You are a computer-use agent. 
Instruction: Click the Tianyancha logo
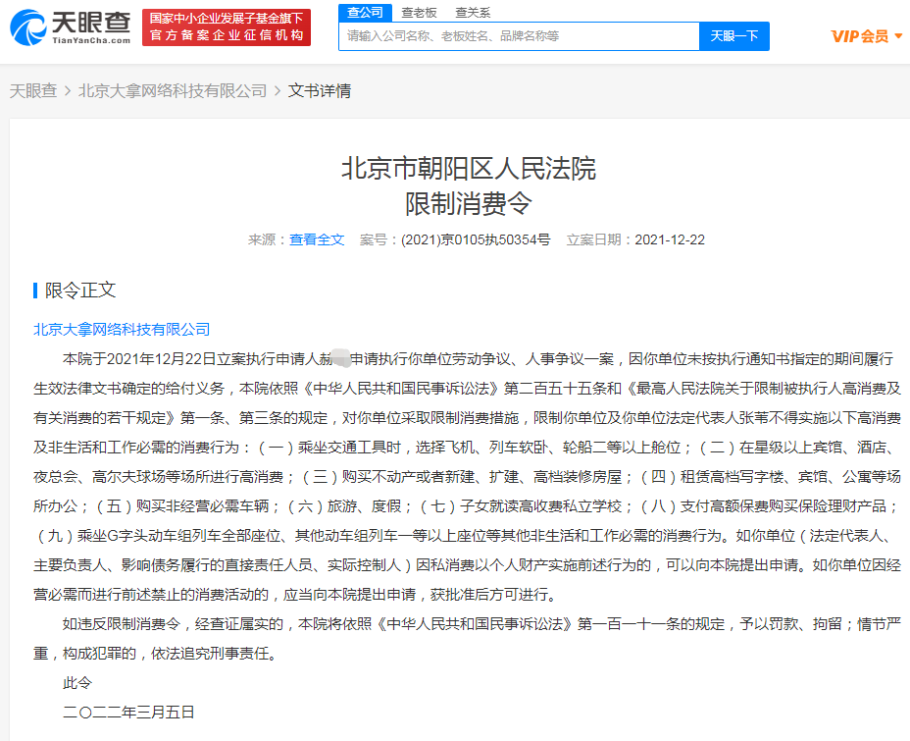tap(70, 28)
